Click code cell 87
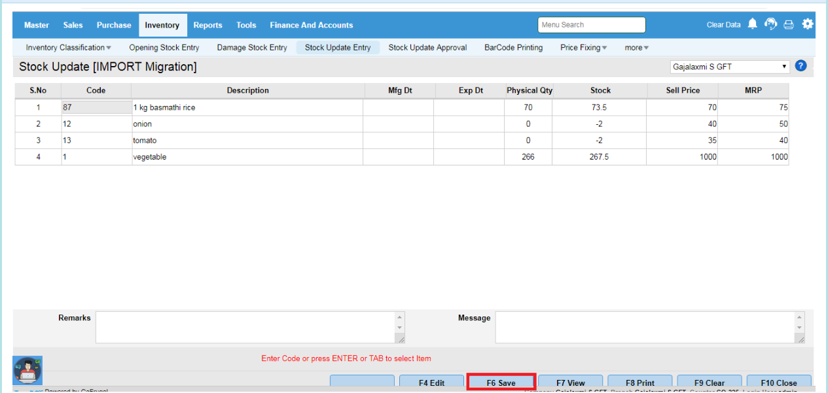828x393 pixels. click(96, 107)
